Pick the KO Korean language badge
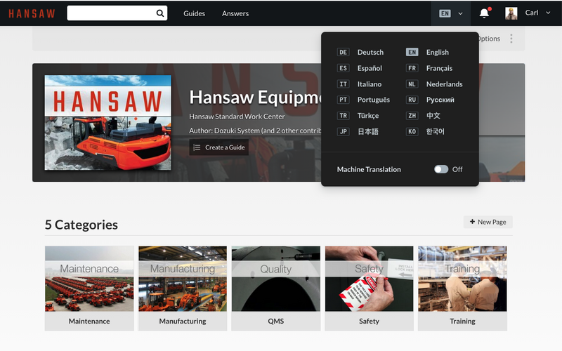The image size is (562, 351). 412,132
